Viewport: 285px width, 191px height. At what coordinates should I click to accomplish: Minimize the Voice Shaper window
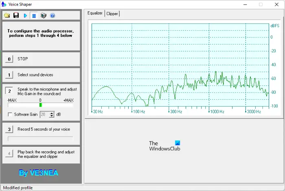(245, 4)
